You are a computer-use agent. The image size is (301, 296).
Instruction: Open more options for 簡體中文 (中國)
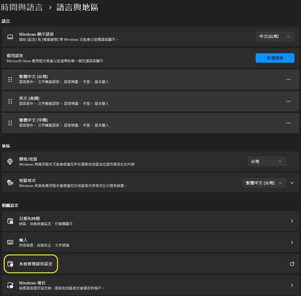tap(288, 122)
